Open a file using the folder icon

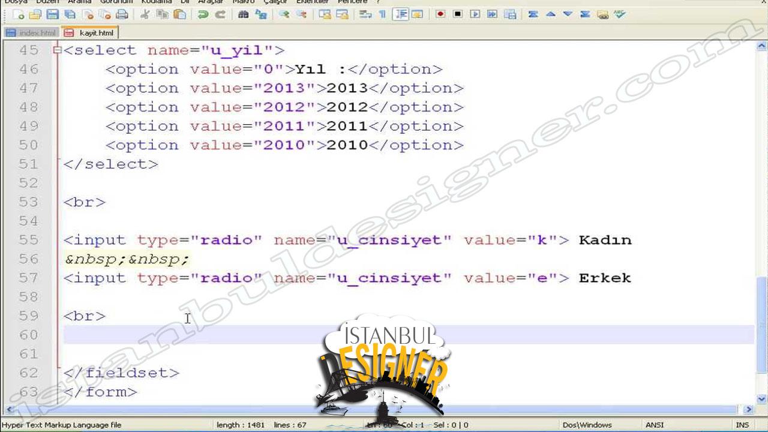[35, 14]
